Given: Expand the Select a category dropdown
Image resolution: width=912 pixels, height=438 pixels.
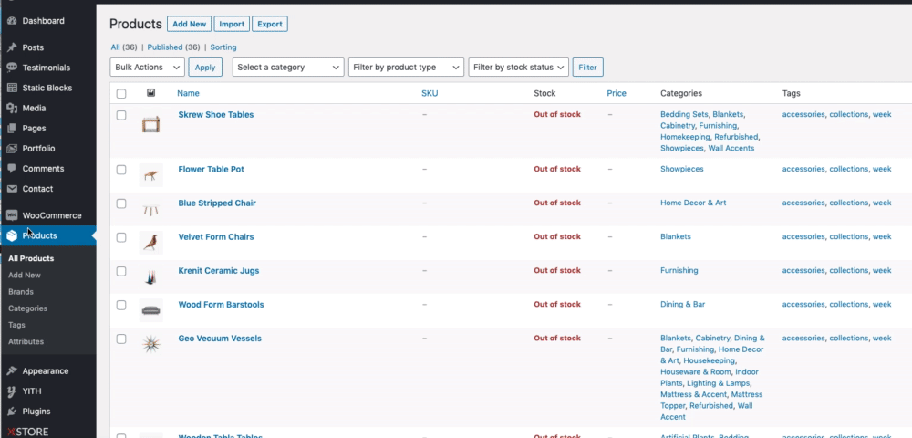Looking at the screenshot, I should coord(288,68).
